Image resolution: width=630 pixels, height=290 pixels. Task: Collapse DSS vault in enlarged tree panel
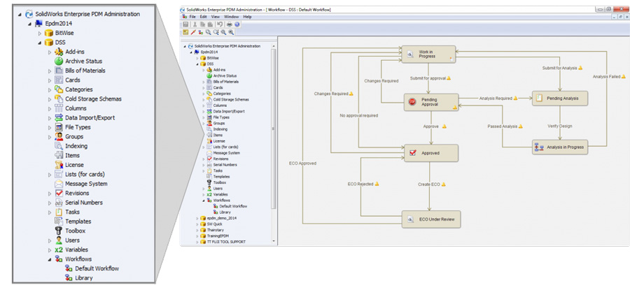(x=40, y=43)
